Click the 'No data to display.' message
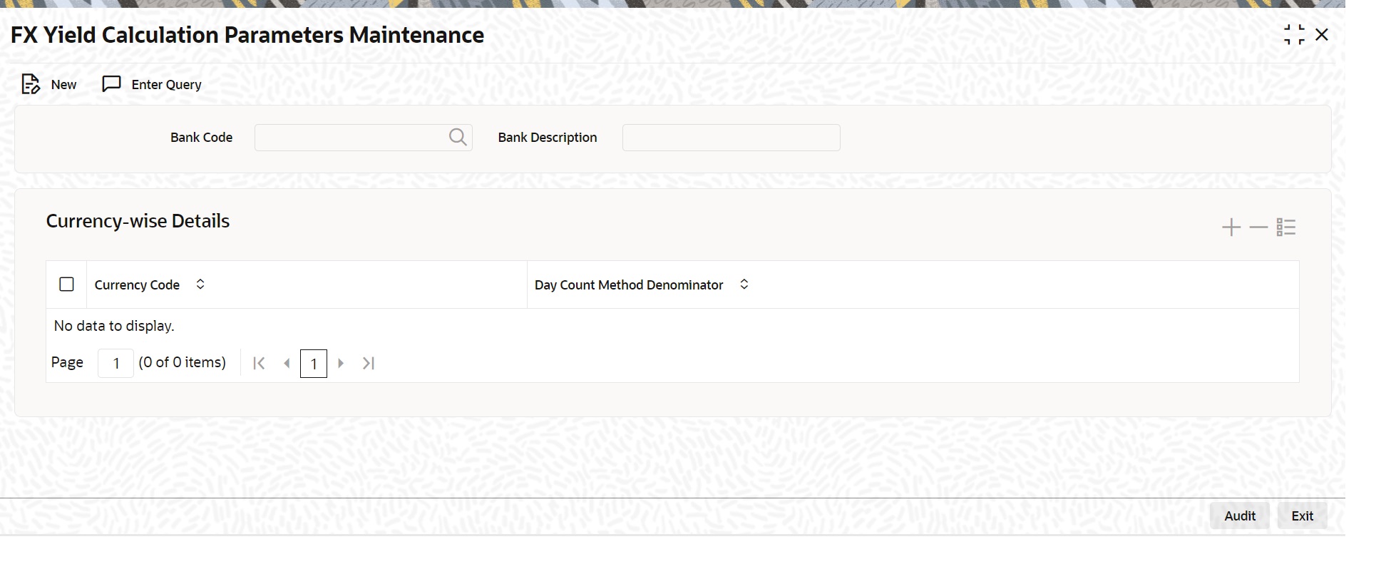 click(114, 326)
